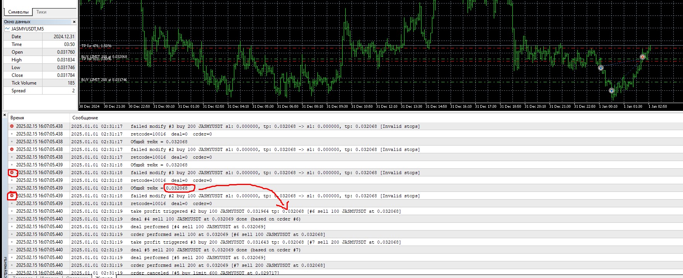Click the 'BUY LIMIT 200 at 0.031746' chart label
The width and height of the screenshot is (683, 278).
104,80
